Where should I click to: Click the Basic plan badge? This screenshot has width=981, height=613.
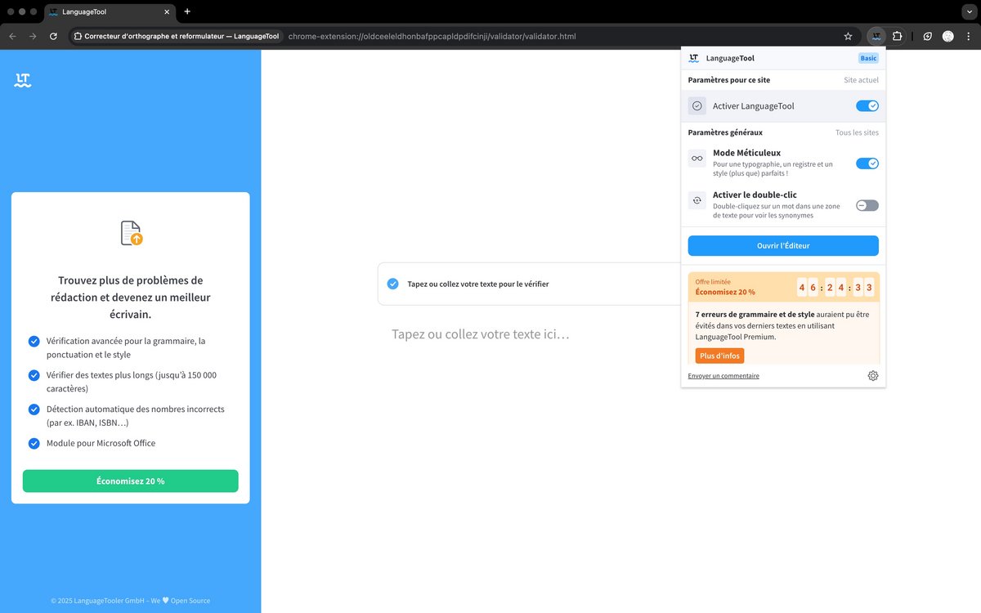pyautogui.click(x=868, y=58)
